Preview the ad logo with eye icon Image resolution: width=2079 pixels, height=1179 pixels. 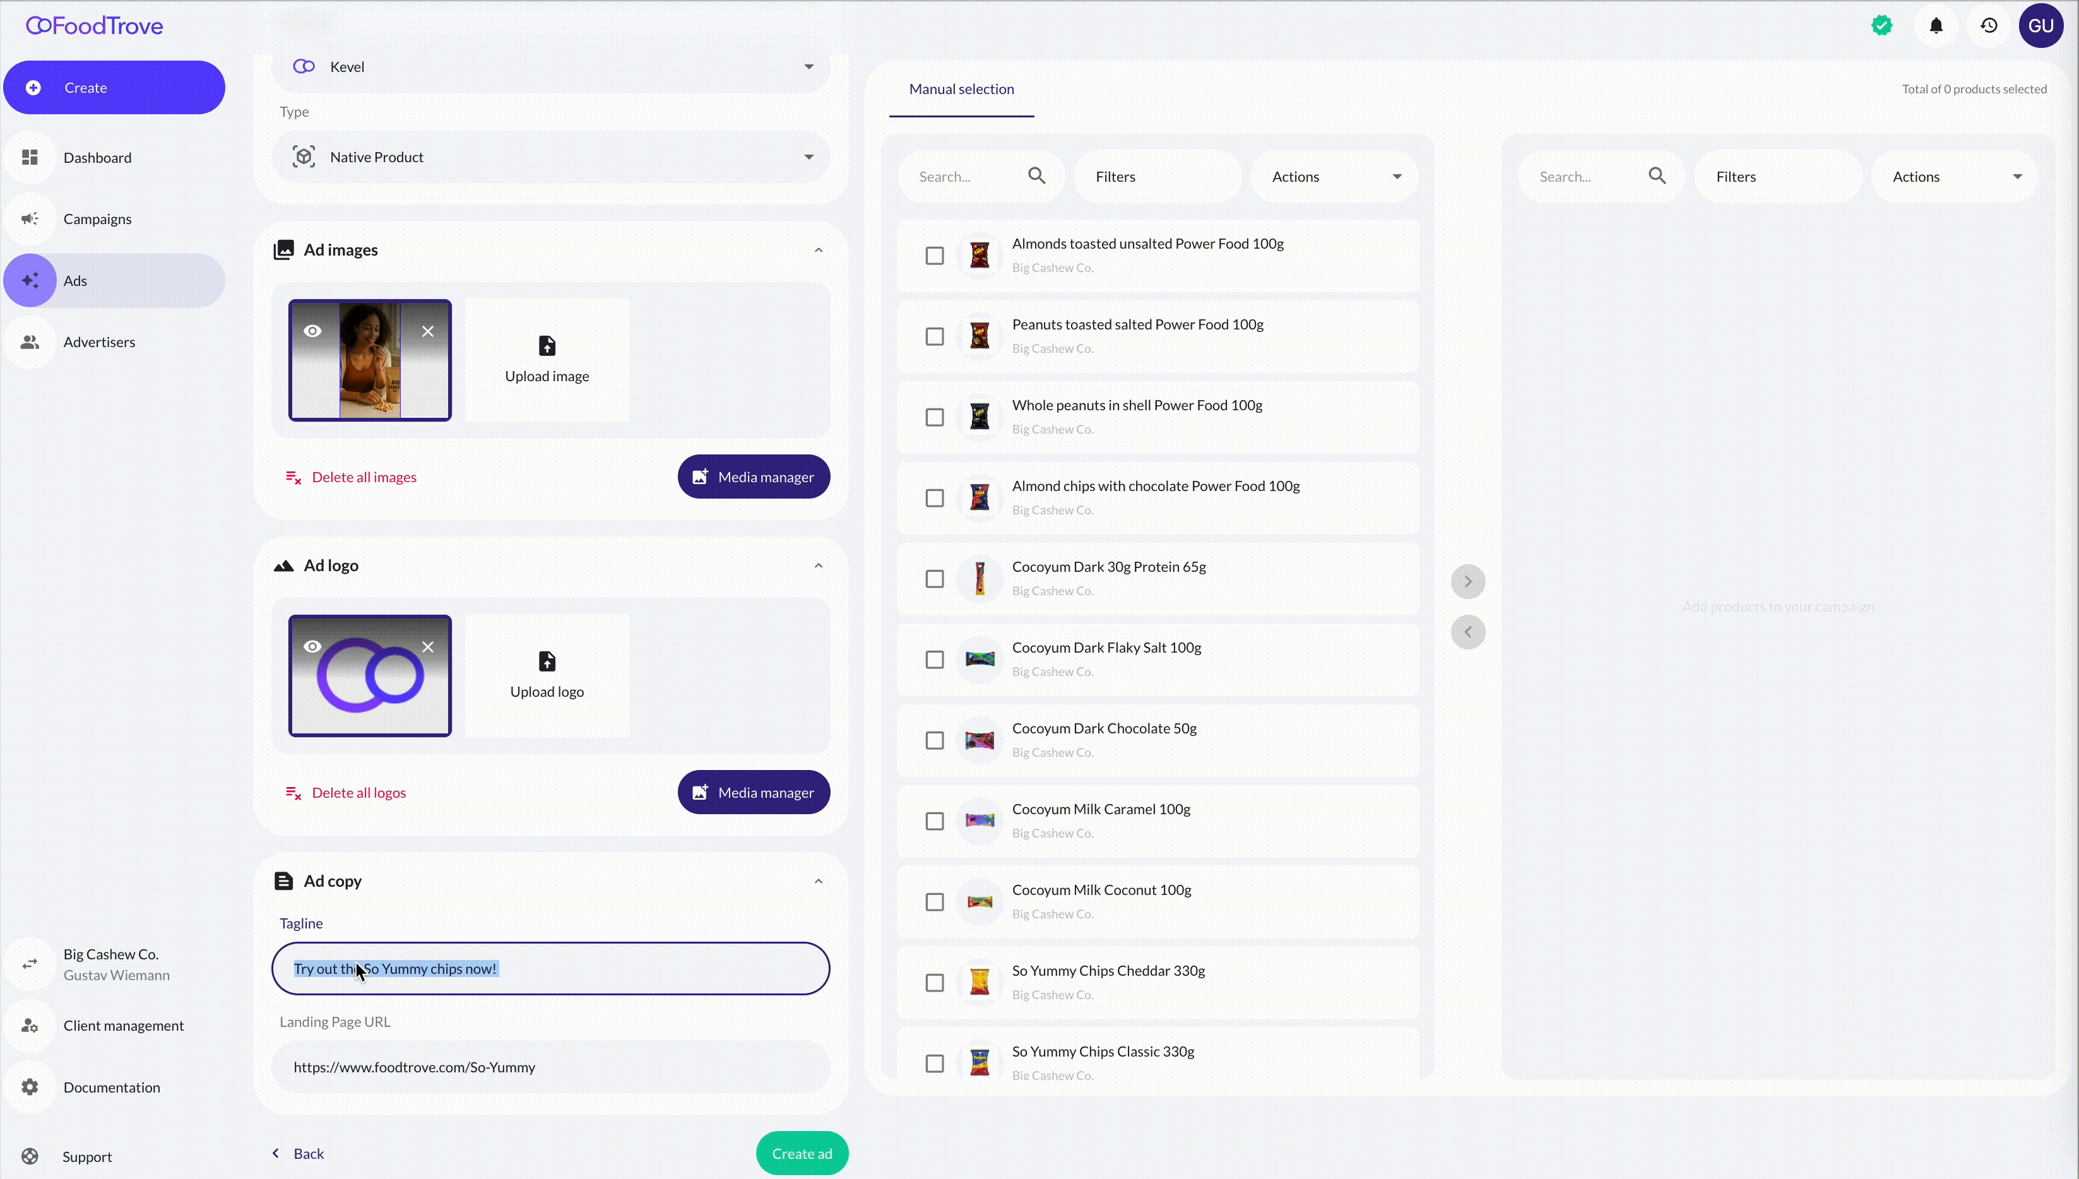(x=312, y=646)
